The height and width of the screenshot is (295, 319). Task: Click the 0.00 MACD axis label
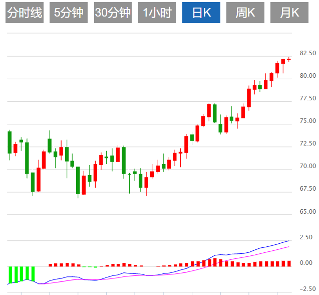[306, 263]
